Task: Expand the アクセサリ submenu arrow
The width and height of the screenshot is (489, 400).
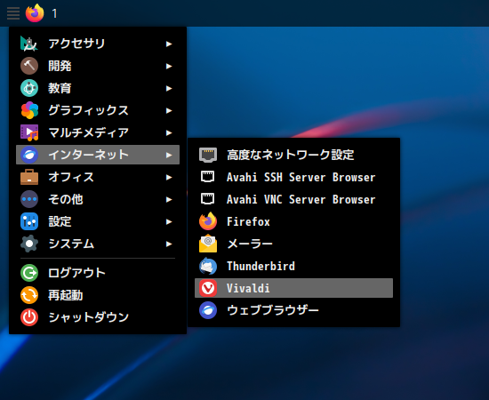Action: tap(169, 44)
